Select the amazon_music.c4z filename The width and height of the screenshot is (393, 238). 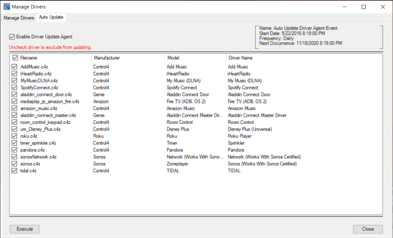(x=39, y=108)
